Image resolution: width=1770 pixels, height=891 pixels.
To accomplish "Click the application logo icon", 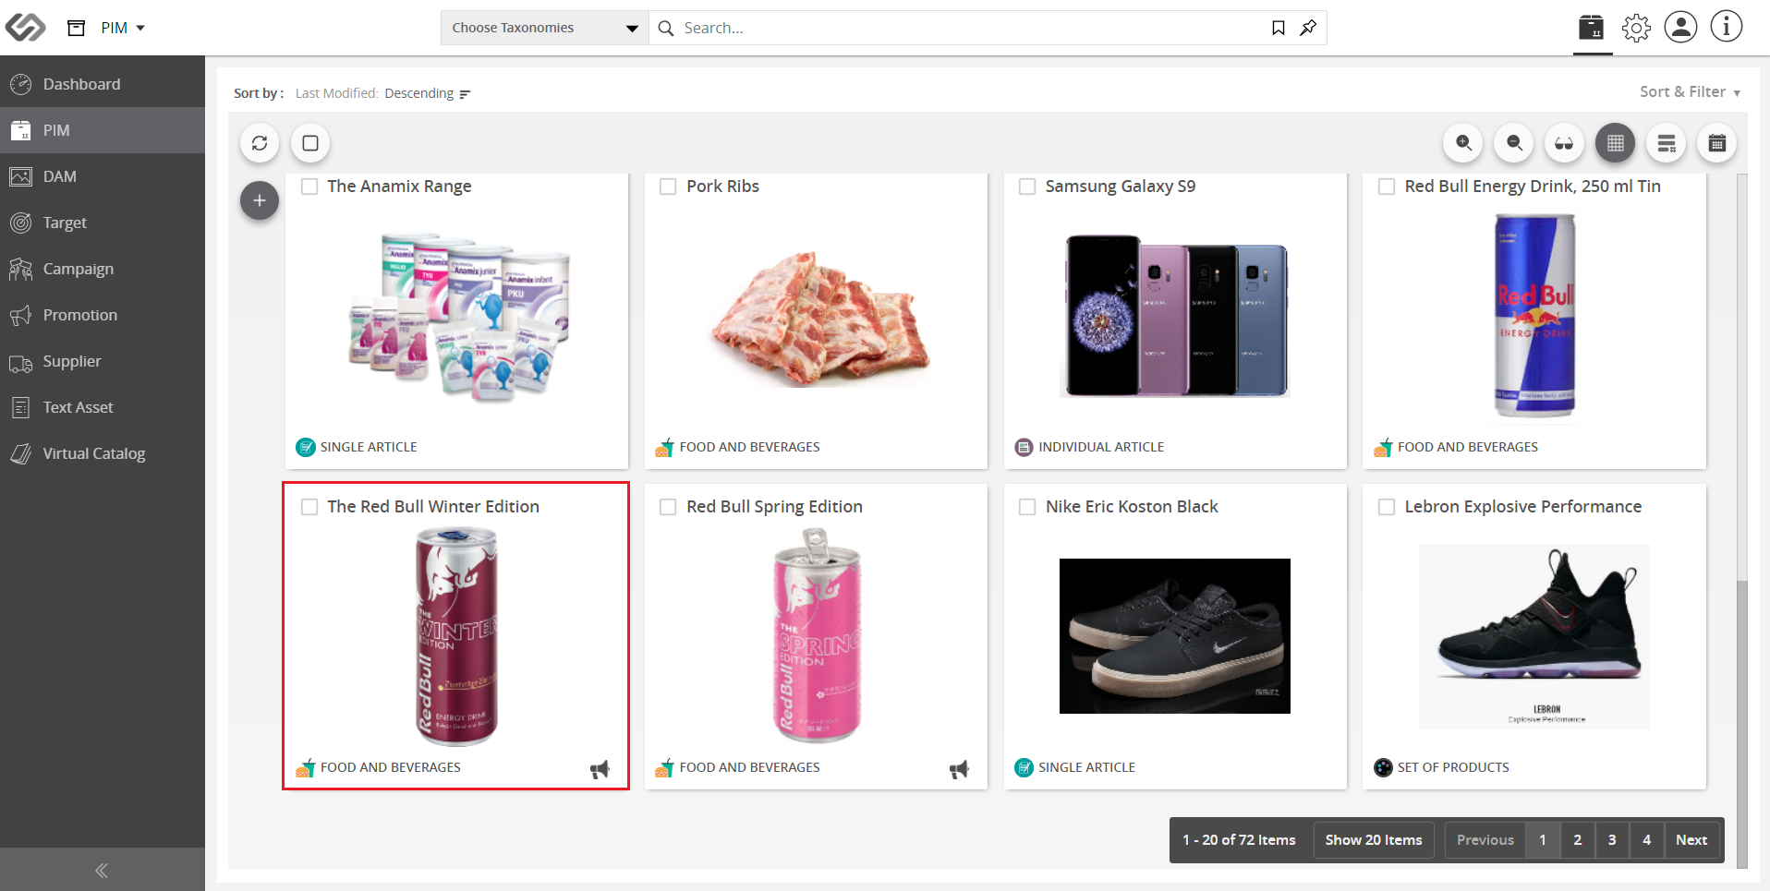I will [25, 28].
